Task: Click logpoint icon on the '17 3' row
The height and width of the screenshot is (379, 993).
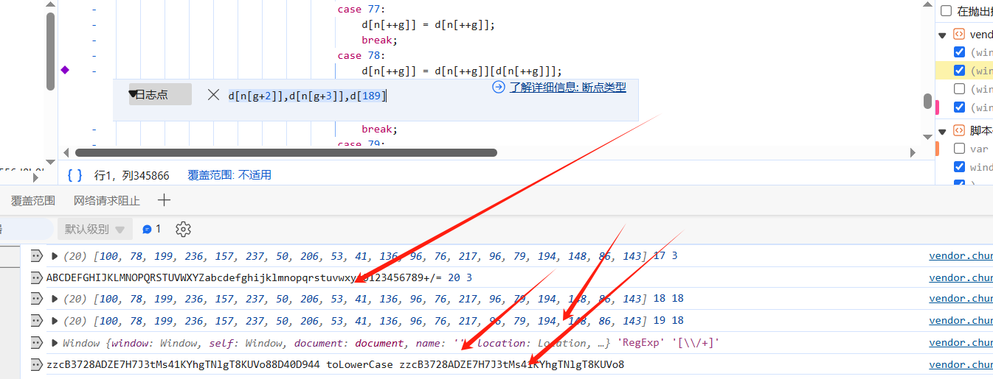Action: click(x=36, y=256)
